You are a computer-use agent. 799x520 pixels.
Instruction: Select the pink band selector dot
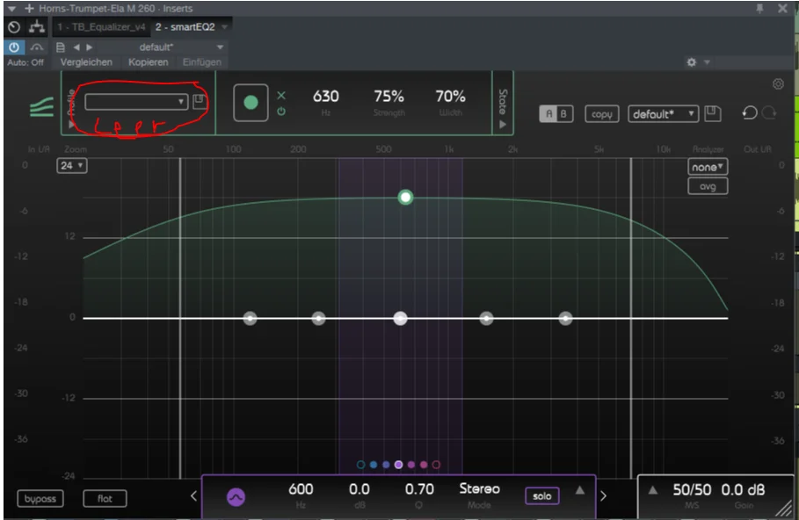pos(424,465)
